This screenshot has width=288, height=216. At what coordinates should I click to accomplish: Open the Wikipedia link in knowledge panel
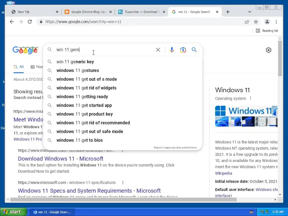224,173
